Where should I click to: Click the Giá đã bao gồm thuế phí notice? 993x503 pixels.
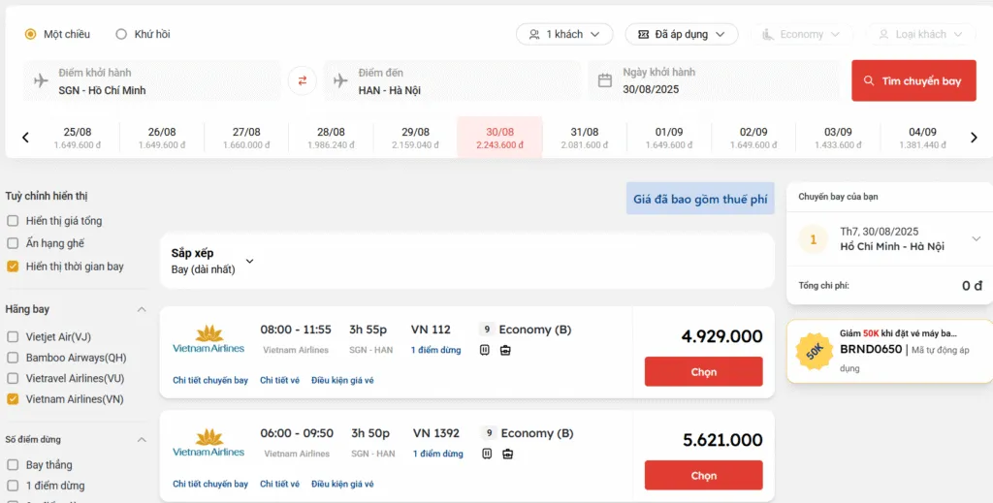pyautogui.click(x=700, y=200)
